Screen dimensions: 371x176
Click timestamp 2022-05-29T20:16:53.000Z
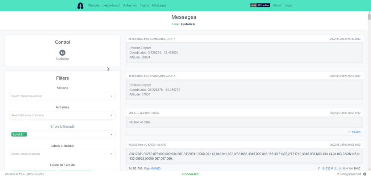[345, 76]
